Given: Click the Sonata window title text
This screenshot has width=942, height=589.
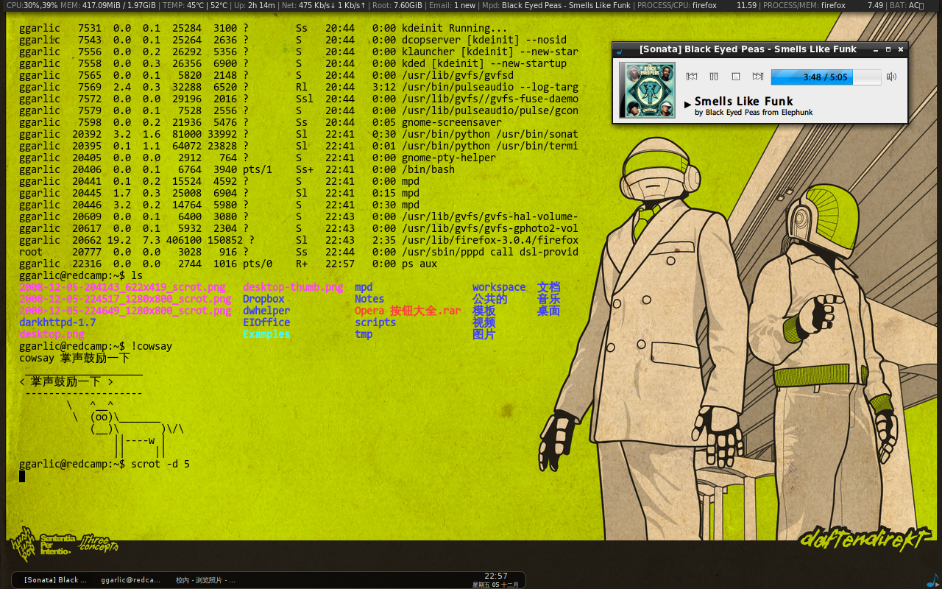Looking at the screenshot, I should point(748,49).
